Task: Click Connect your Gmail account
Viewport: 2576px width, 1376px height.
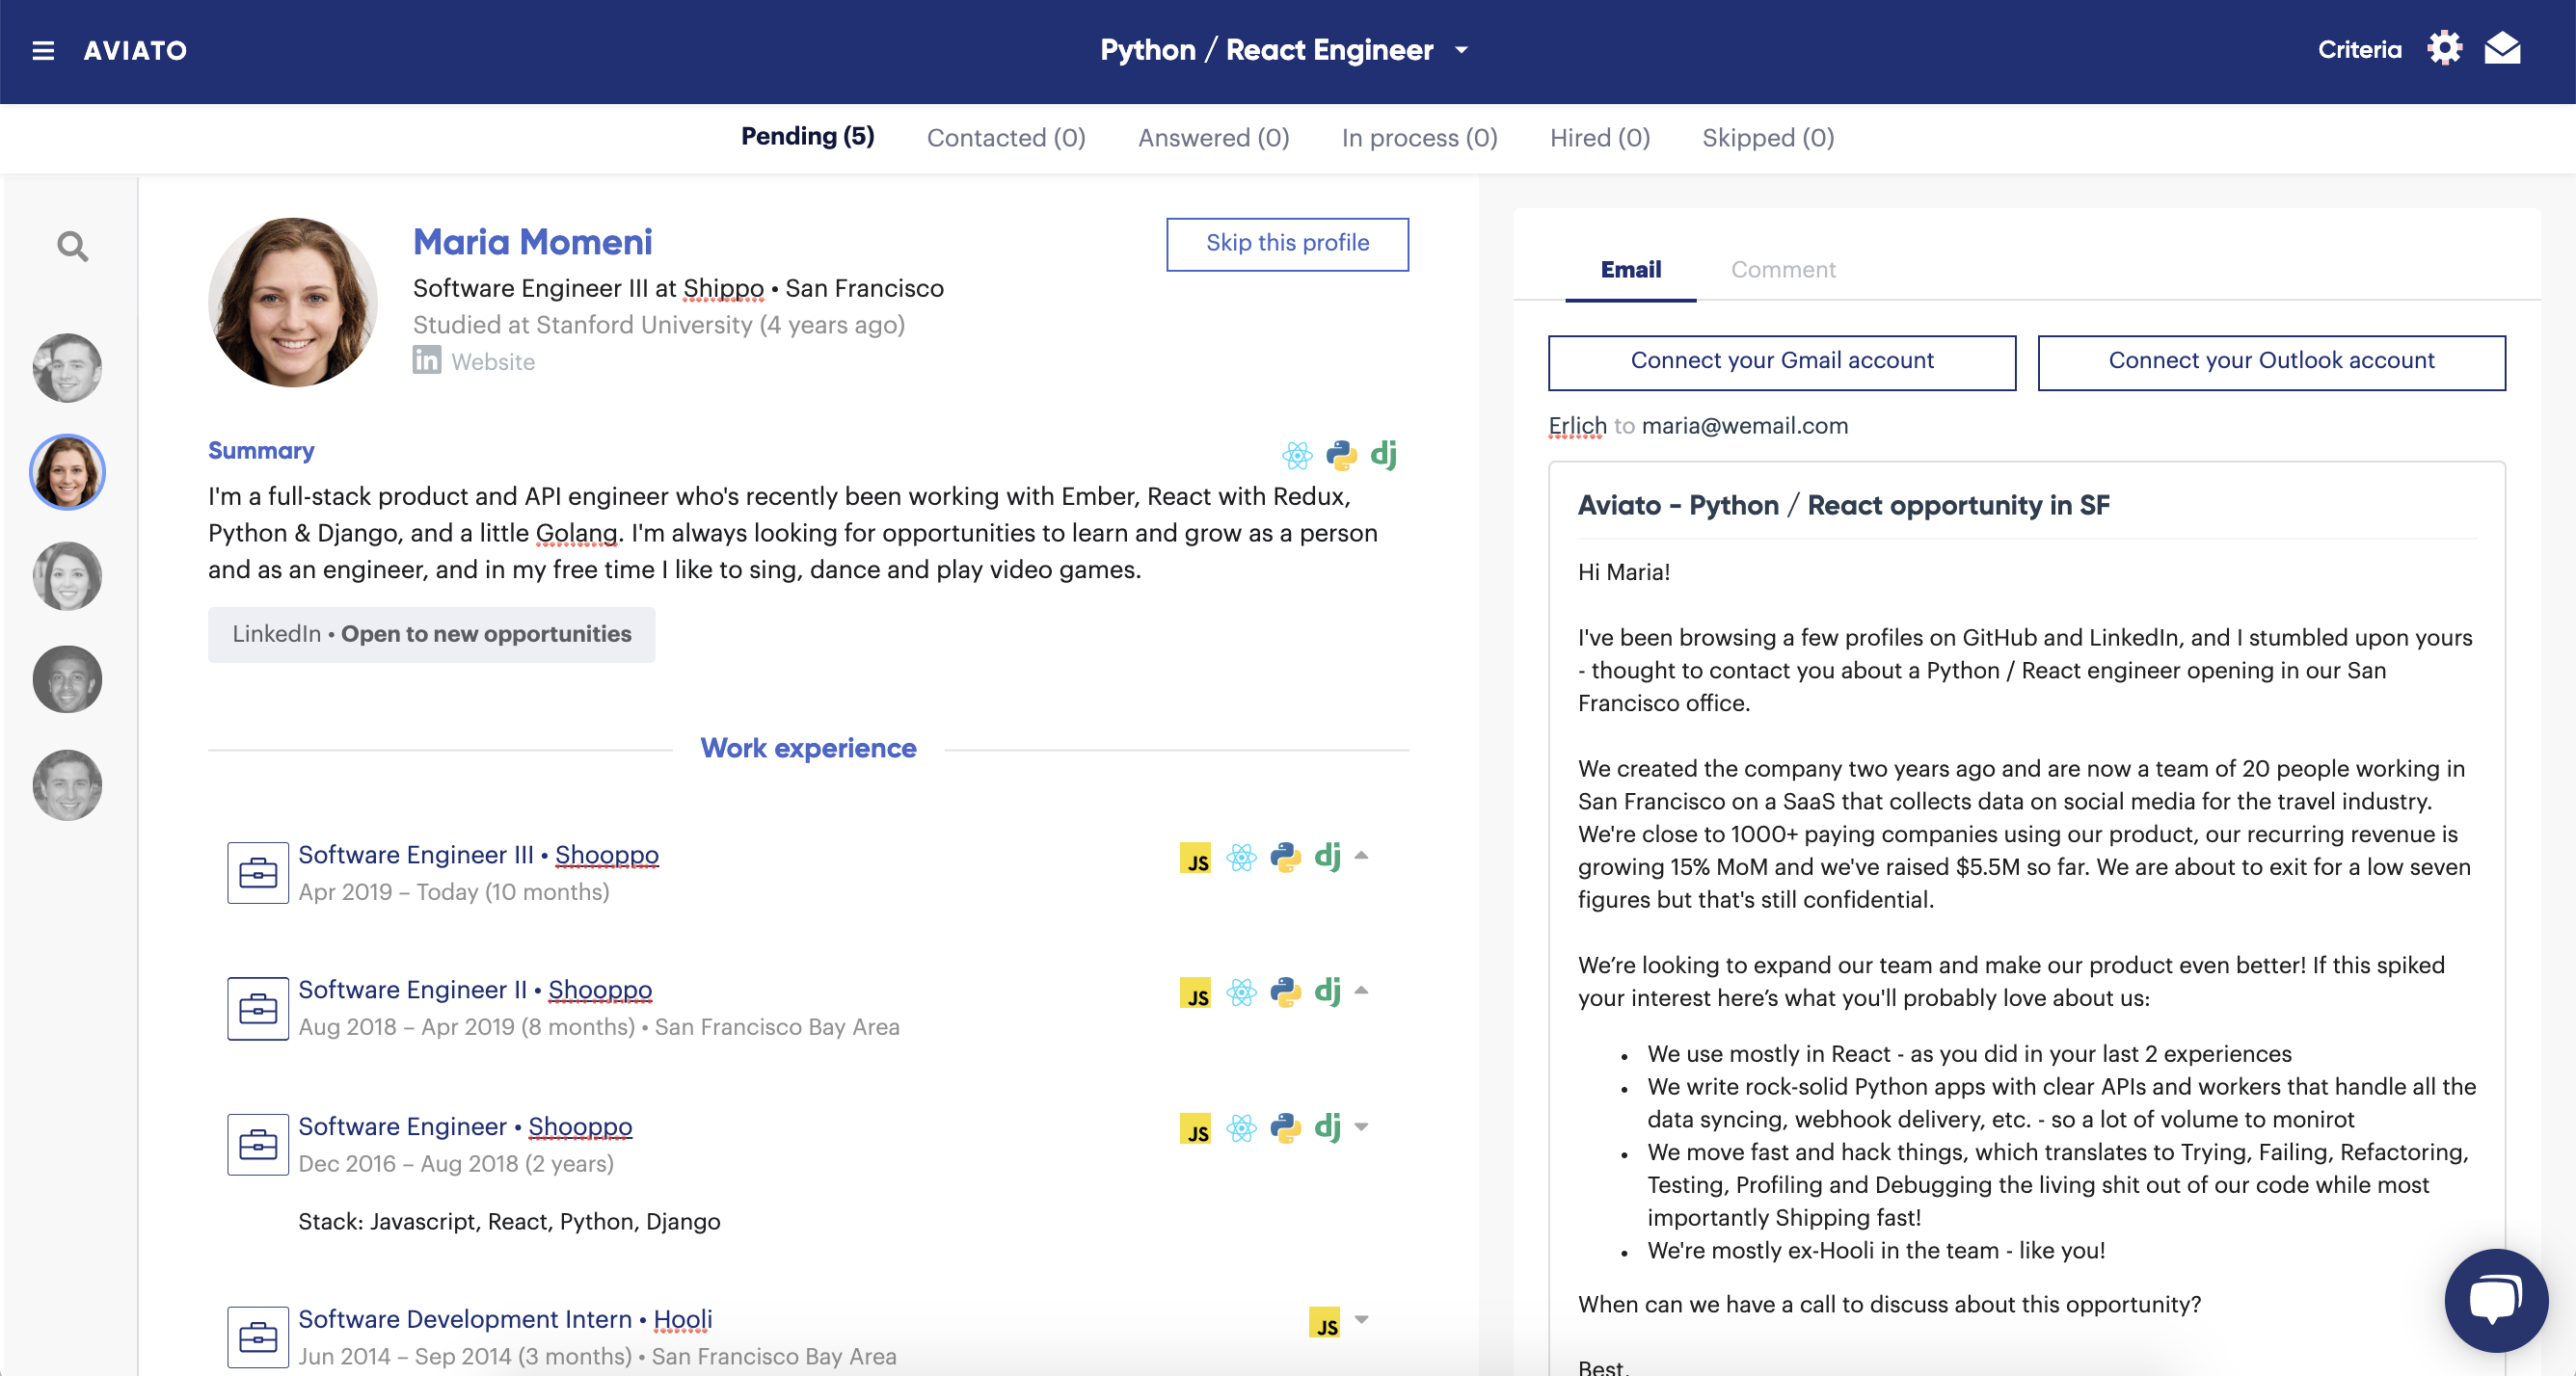Action: click(x=1781, y=361)
